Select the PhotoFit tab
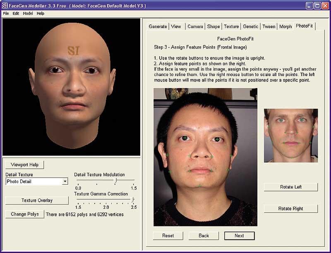Screen dimensions: 331x253 click(304, 26)
